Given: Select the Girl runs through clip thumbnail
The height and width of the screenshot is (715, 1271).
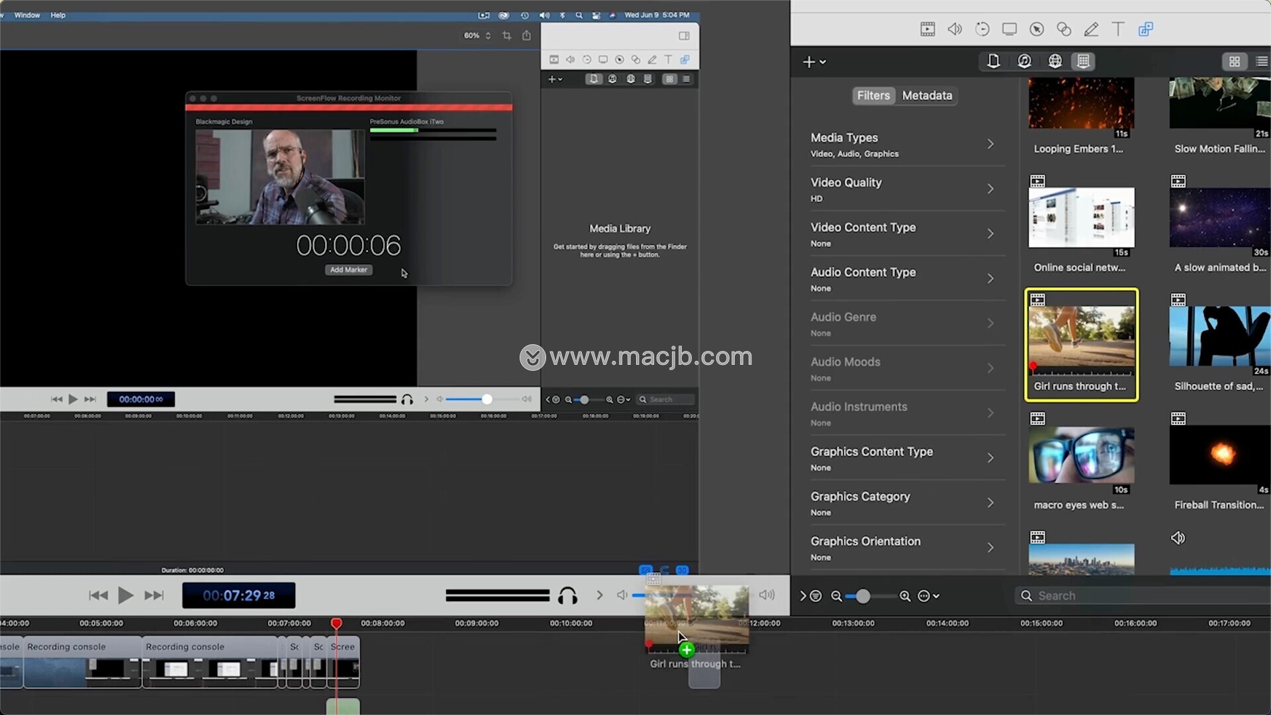Looking at the screenshot, I should 1081,336.
